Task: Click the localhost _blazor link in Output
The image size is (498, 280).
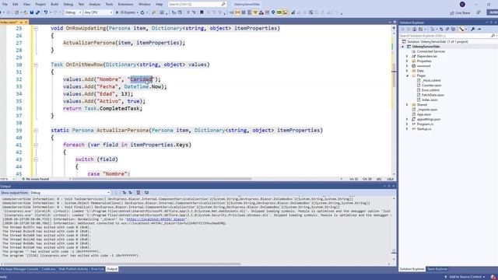Action: 156,219
